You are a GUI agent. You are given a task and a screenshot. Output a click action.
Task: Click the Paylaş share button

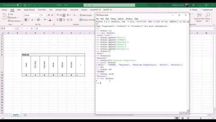193,10
